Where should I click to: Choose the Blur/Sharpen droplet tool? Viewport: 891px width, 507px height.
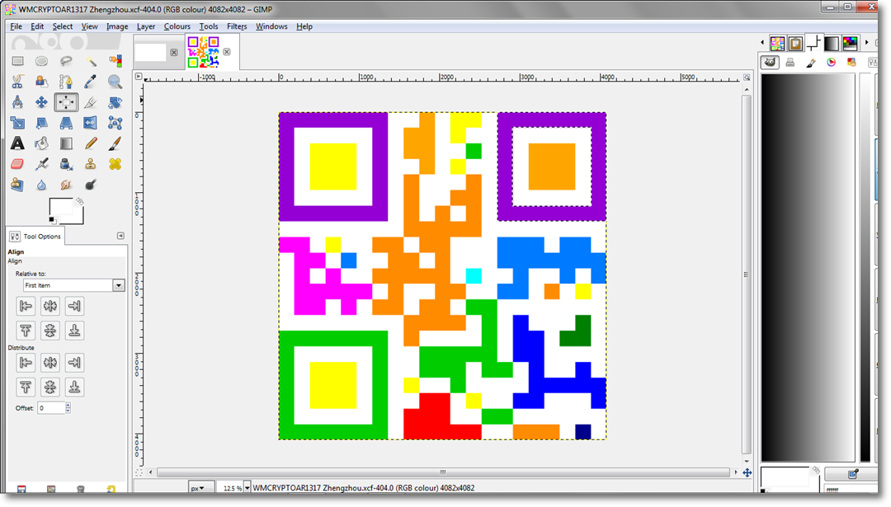pyautogui.click(x=41, y=185)
